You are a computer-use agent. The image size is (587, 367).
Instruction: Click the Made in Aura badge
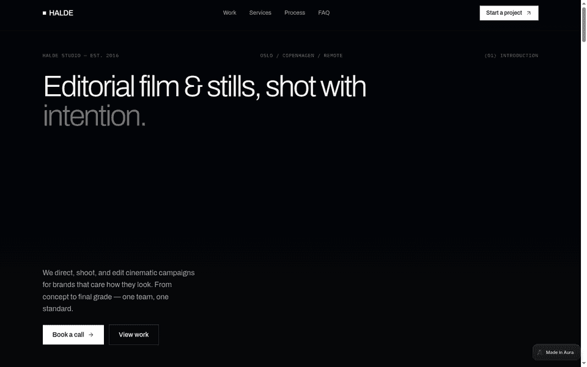pyautogui.click(x=556, y=352)
